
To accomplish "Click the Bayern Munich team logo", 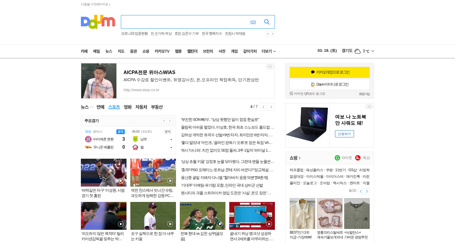I will coord(88,139).
